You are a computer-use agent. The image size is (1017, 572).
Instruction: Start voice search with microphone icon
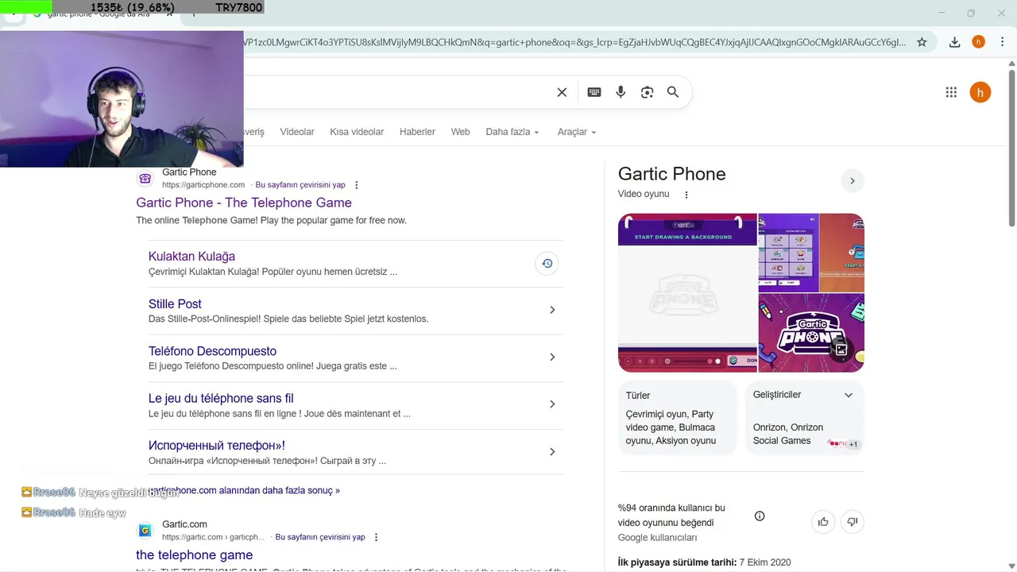coord(621,92)
